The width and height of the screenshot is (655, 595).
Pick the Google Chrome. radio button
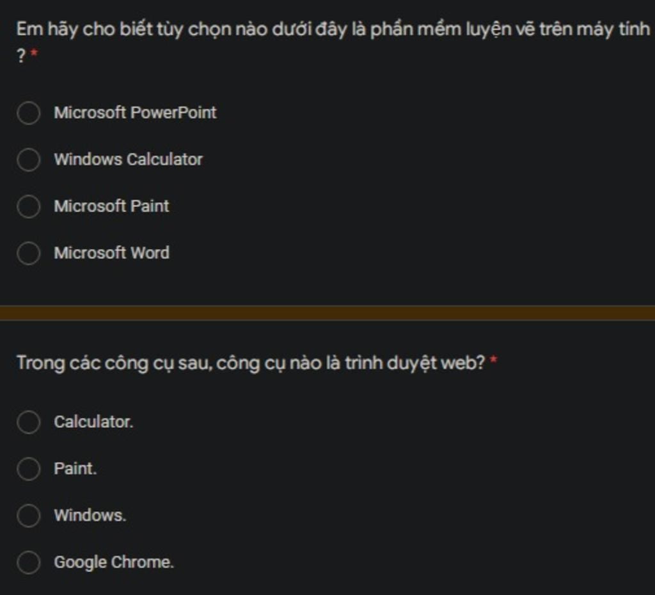pos(28,562)
